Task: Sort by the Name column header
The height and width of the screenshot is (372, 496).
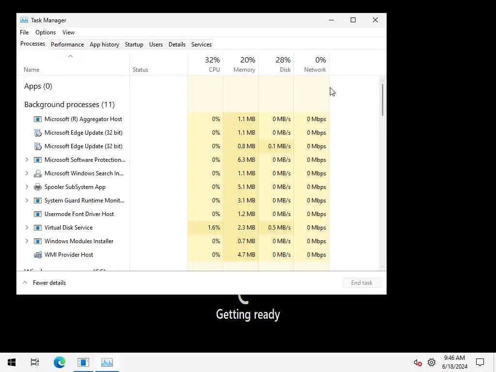Action: click(x=73, y=64)
